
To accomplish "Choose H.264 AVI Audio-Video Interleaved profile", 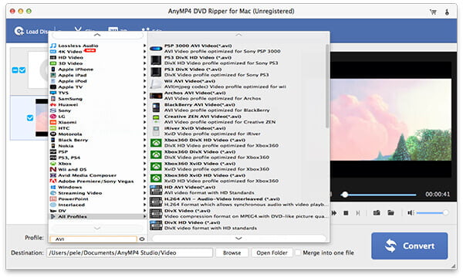I will pos(238,202).
